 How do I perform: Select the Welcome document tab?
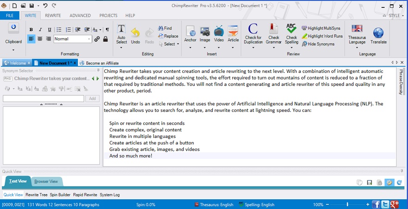(x=18, y=63)
